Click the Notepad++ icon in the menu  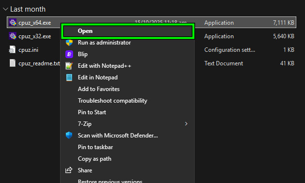(69, 66)
